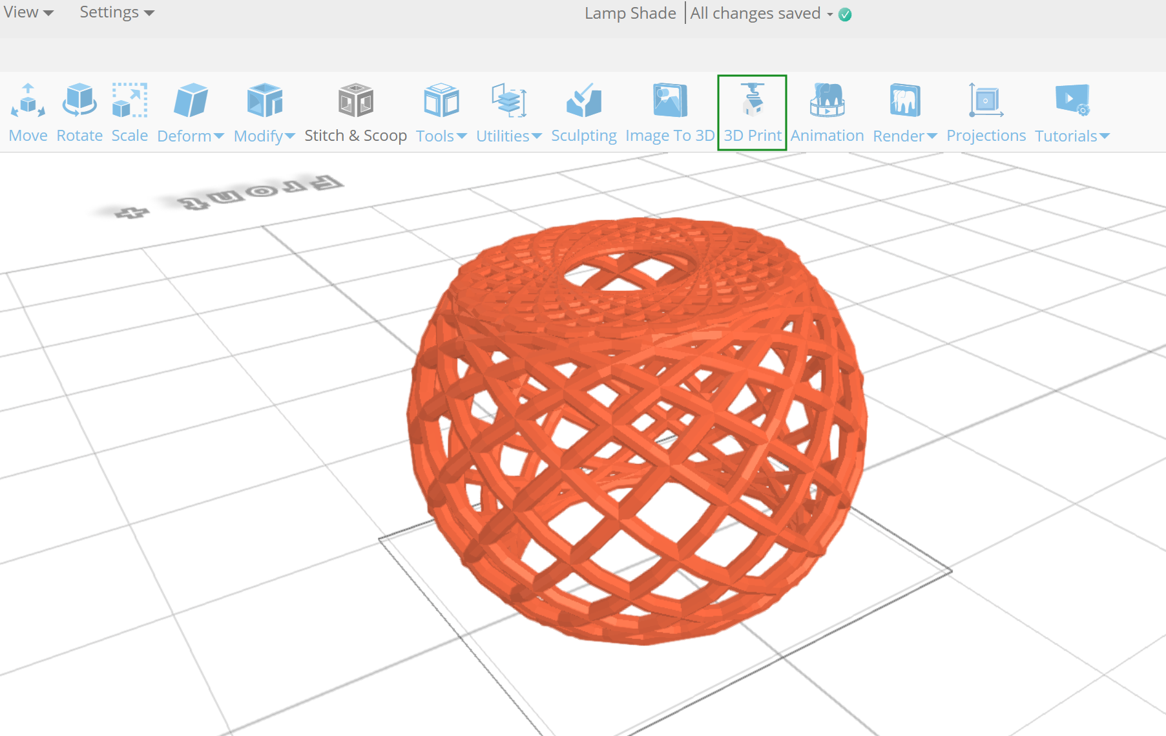Image resolution: width=1166 pixels, height=736 pixels.
Task: Open the Animation tool icon
Action: 828,100
